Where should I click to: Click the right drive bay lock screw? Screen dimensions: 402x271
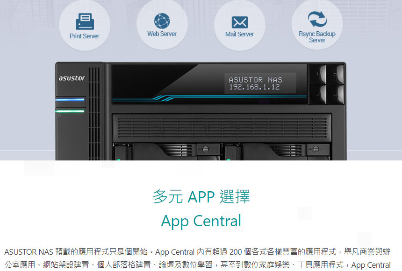coord(316,149)
